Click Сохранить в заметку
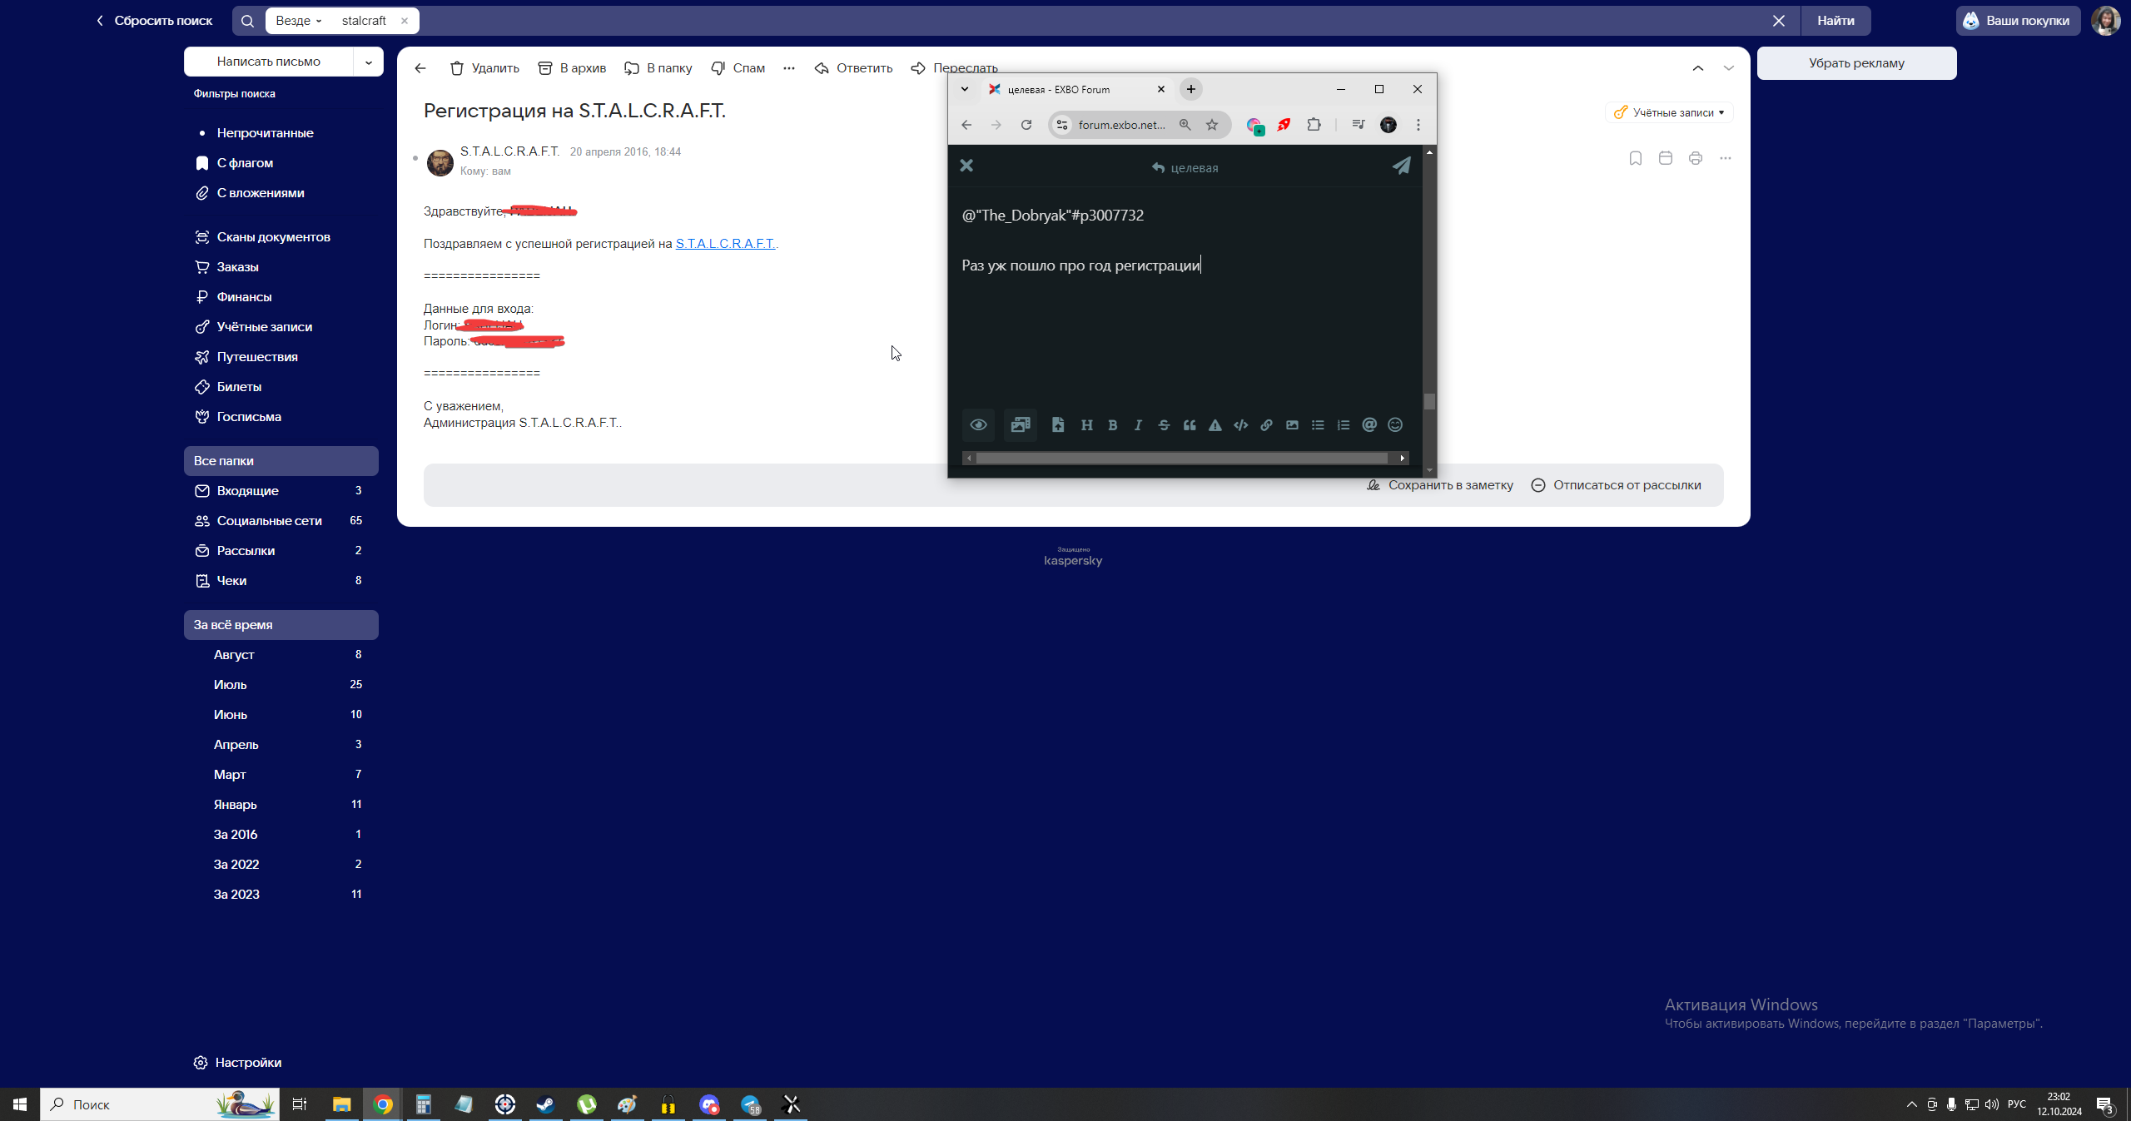This screenshot has width=2131, height=1121. pyautogui.click(x=1440, y=485)
